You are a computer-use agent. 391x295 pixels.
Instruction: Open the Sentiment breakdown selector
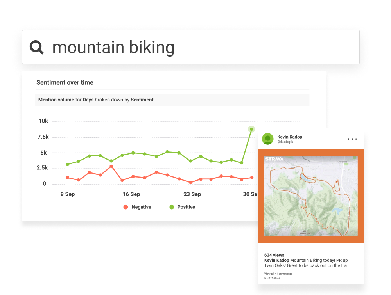click(142, 100)
